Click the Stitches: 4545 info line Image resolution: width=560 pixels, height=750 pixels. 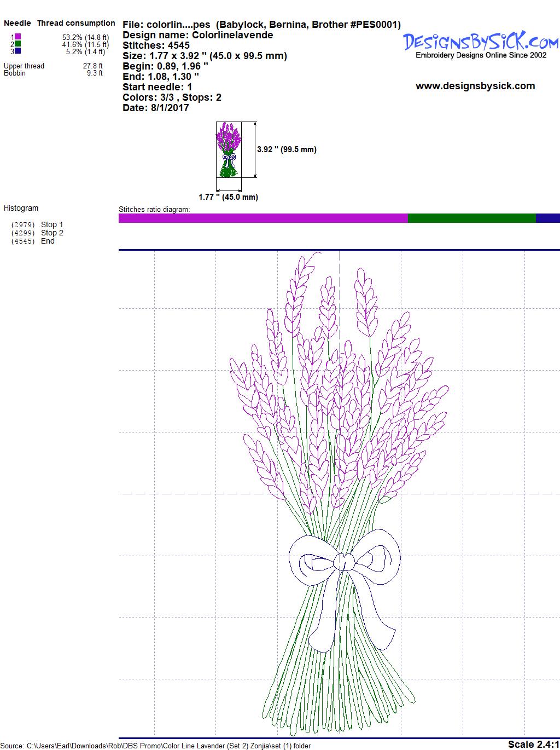[x=156, y=45]
